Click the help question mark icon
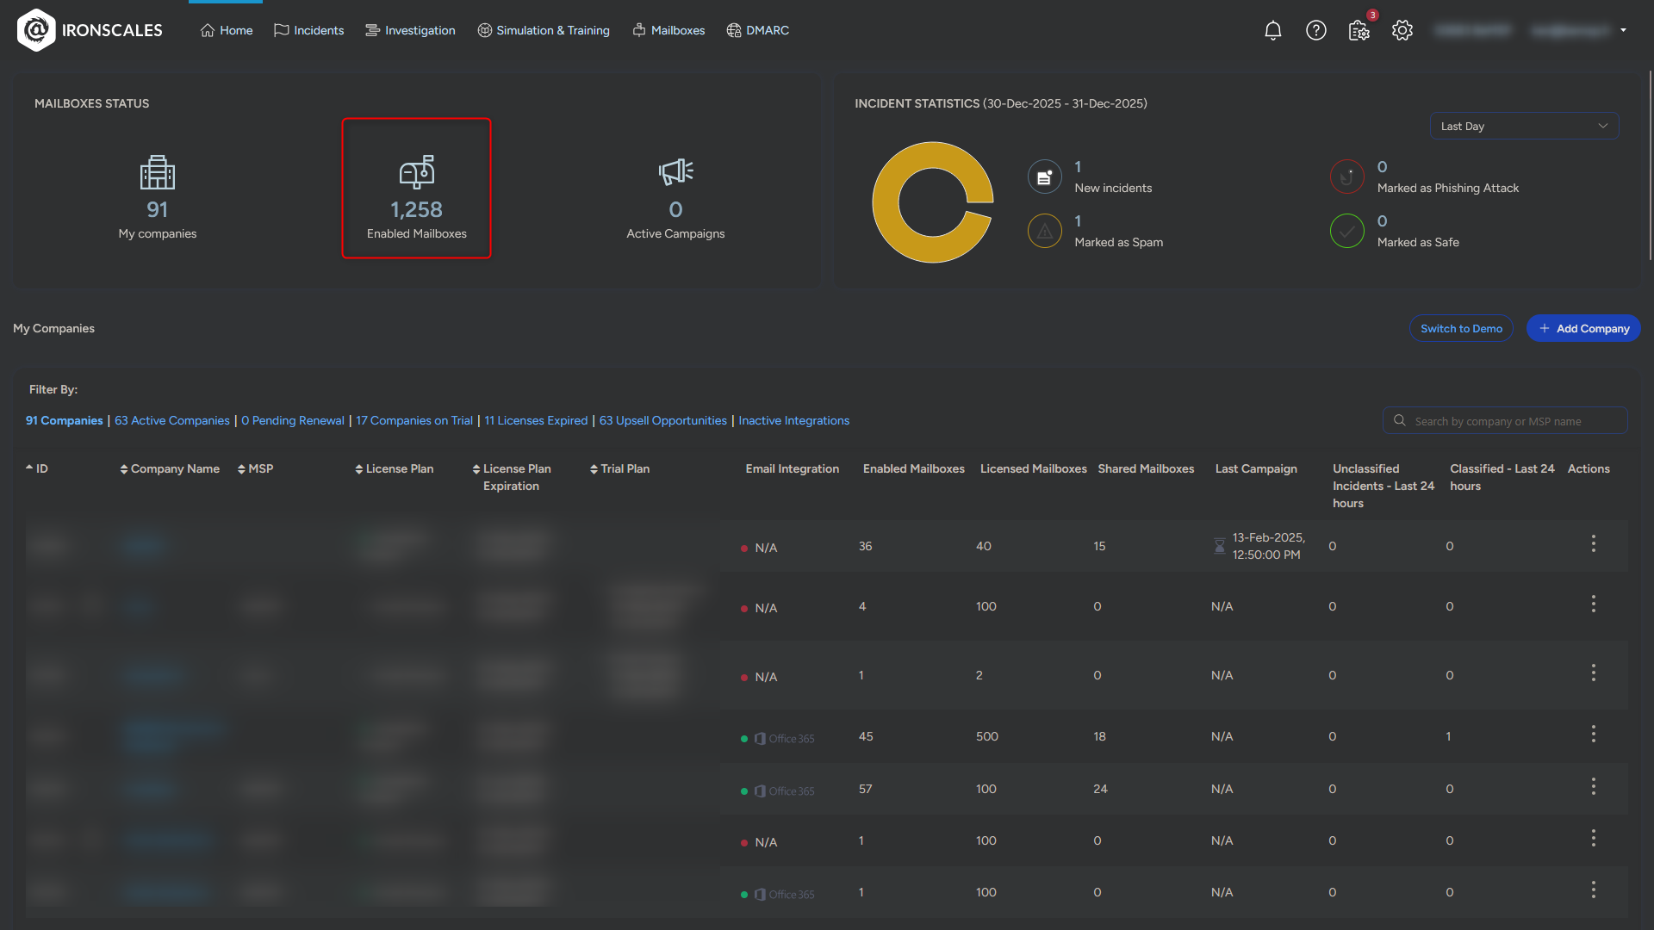 1315,31
